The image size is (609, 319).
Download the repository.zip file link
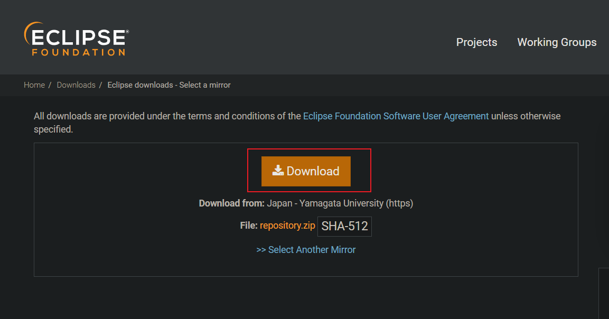pyautogui.click(x=287, y=225)
